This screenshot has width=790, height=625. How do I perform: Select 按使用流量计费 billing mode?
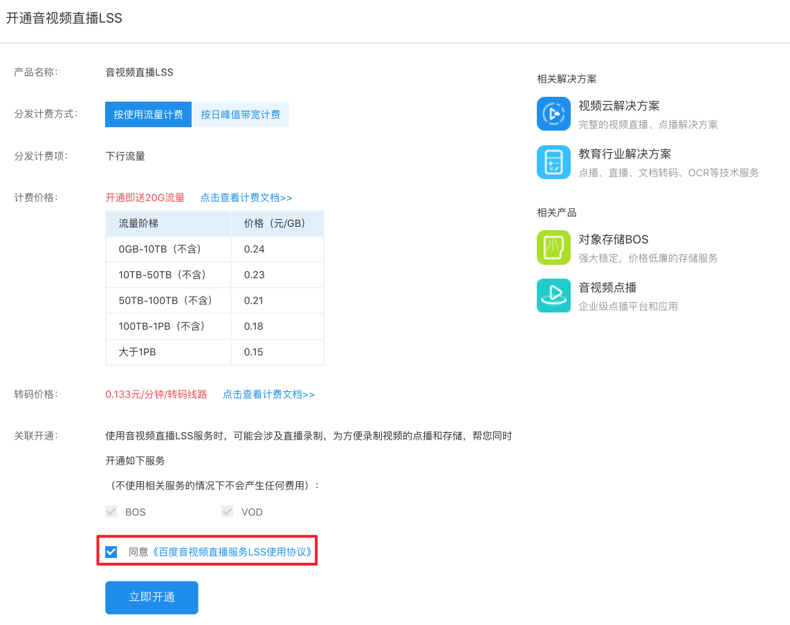pyautogui.click(x=148, y=114)
